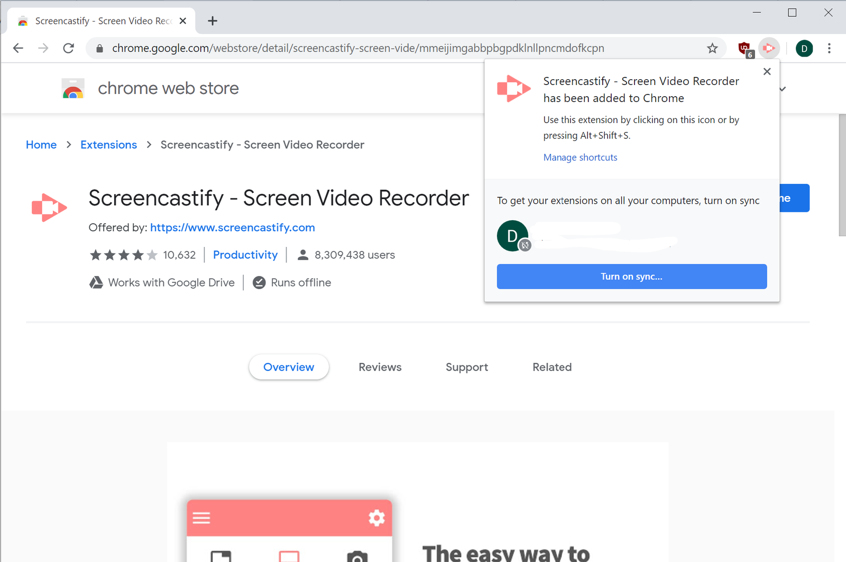The width and height of the screenshot is (846, 562).
Task: Click the gear icon in the preview image
Action: click(x=376, y=518)
